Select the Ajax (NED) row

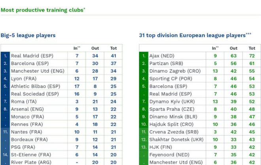162,56
